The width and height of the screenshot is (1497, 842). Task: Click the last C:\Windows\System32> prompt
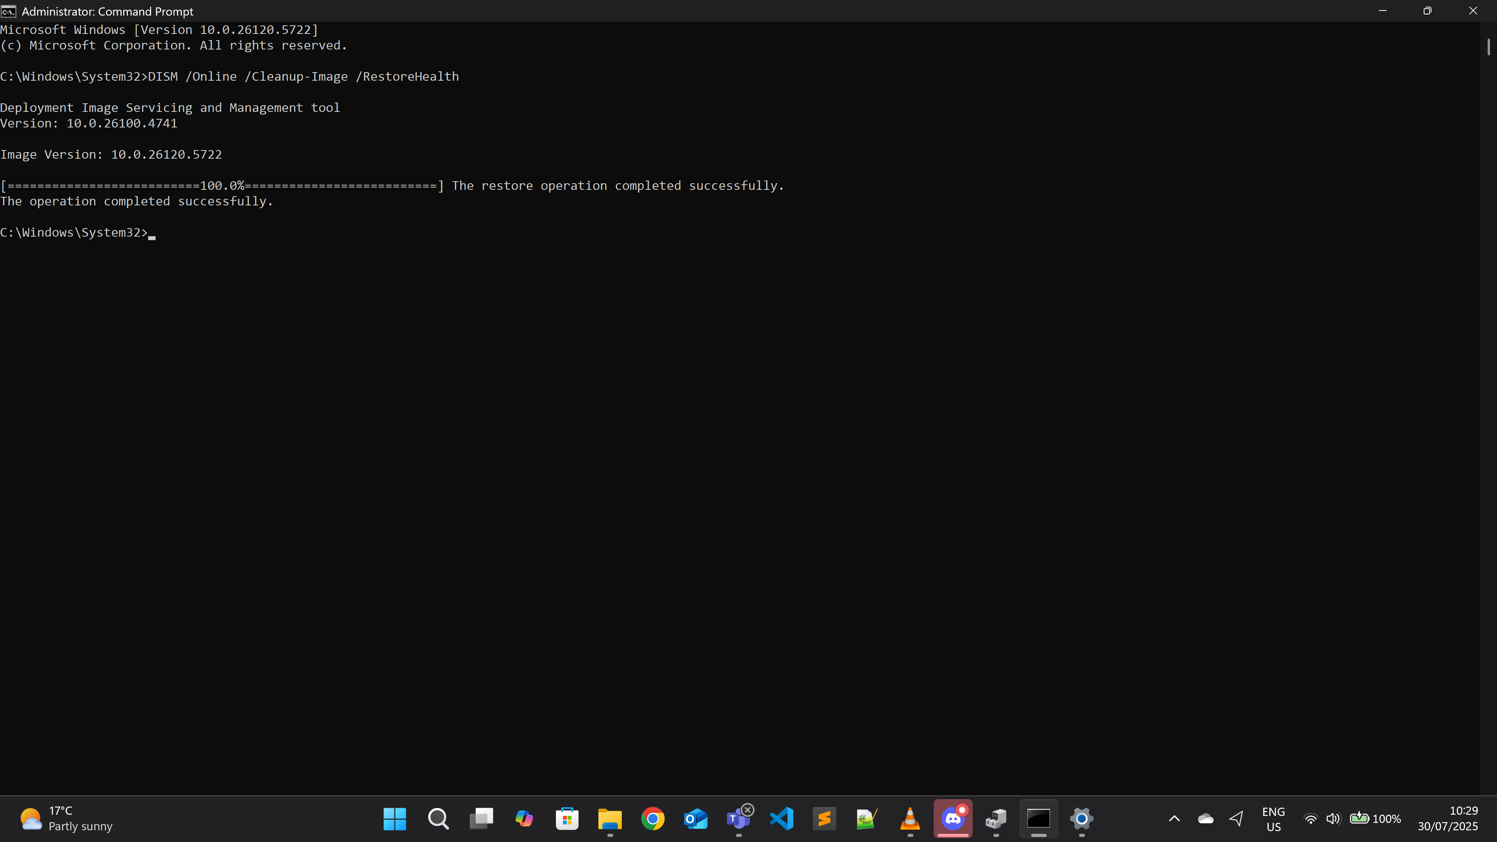tap(74, 233)
